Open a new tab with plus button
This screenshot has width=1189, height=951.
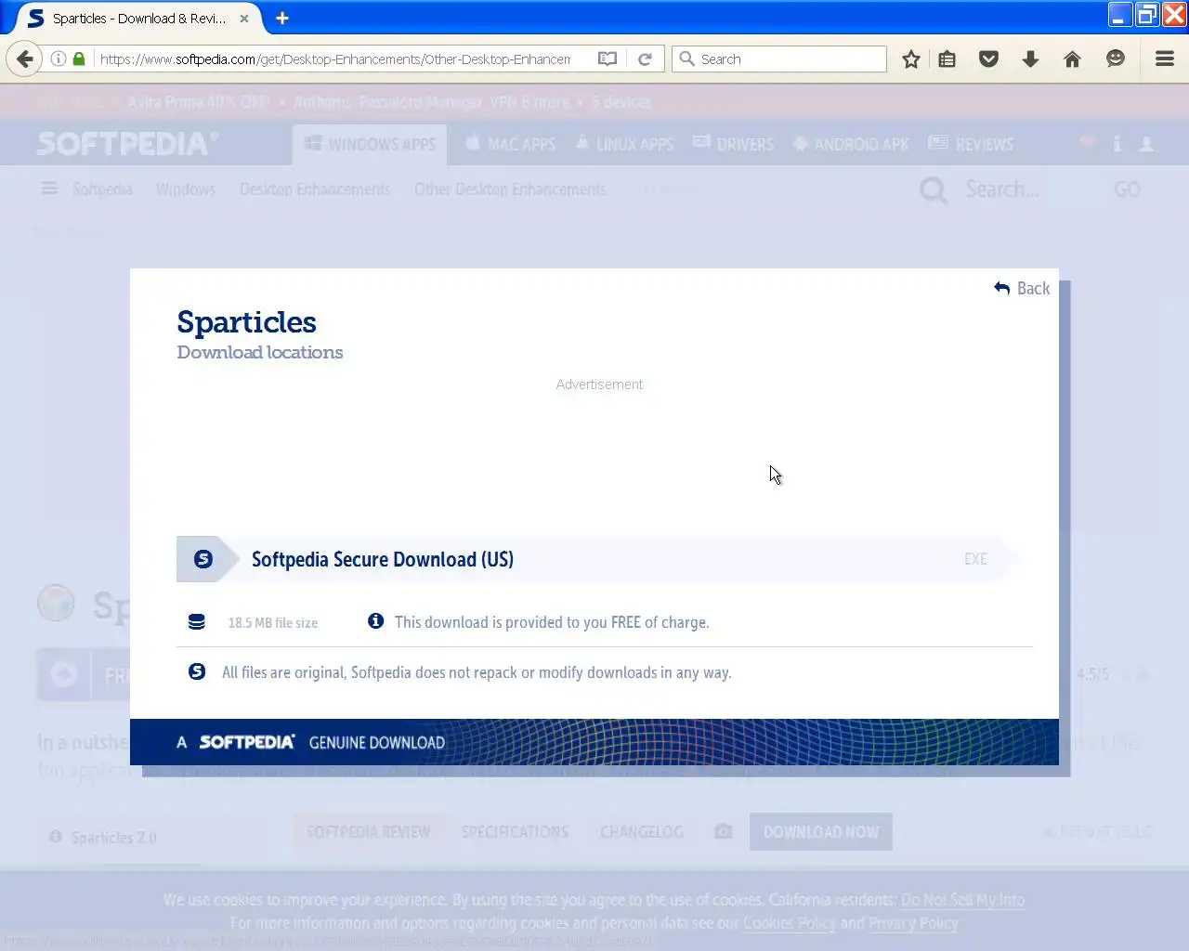point(282,18)
